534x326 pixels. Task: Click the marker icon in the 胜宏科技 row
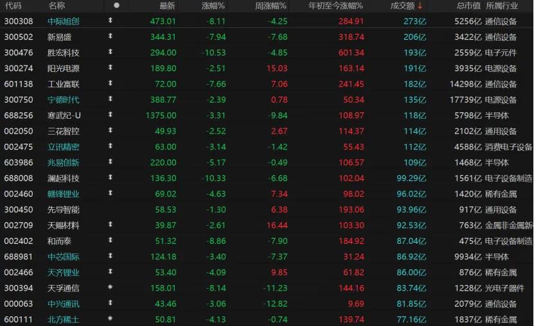(111, 52)
